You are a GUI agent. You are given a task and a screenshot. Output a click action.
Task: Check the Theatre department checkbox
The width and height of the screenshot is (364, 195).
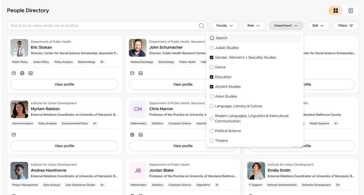[x=212, y=141]
